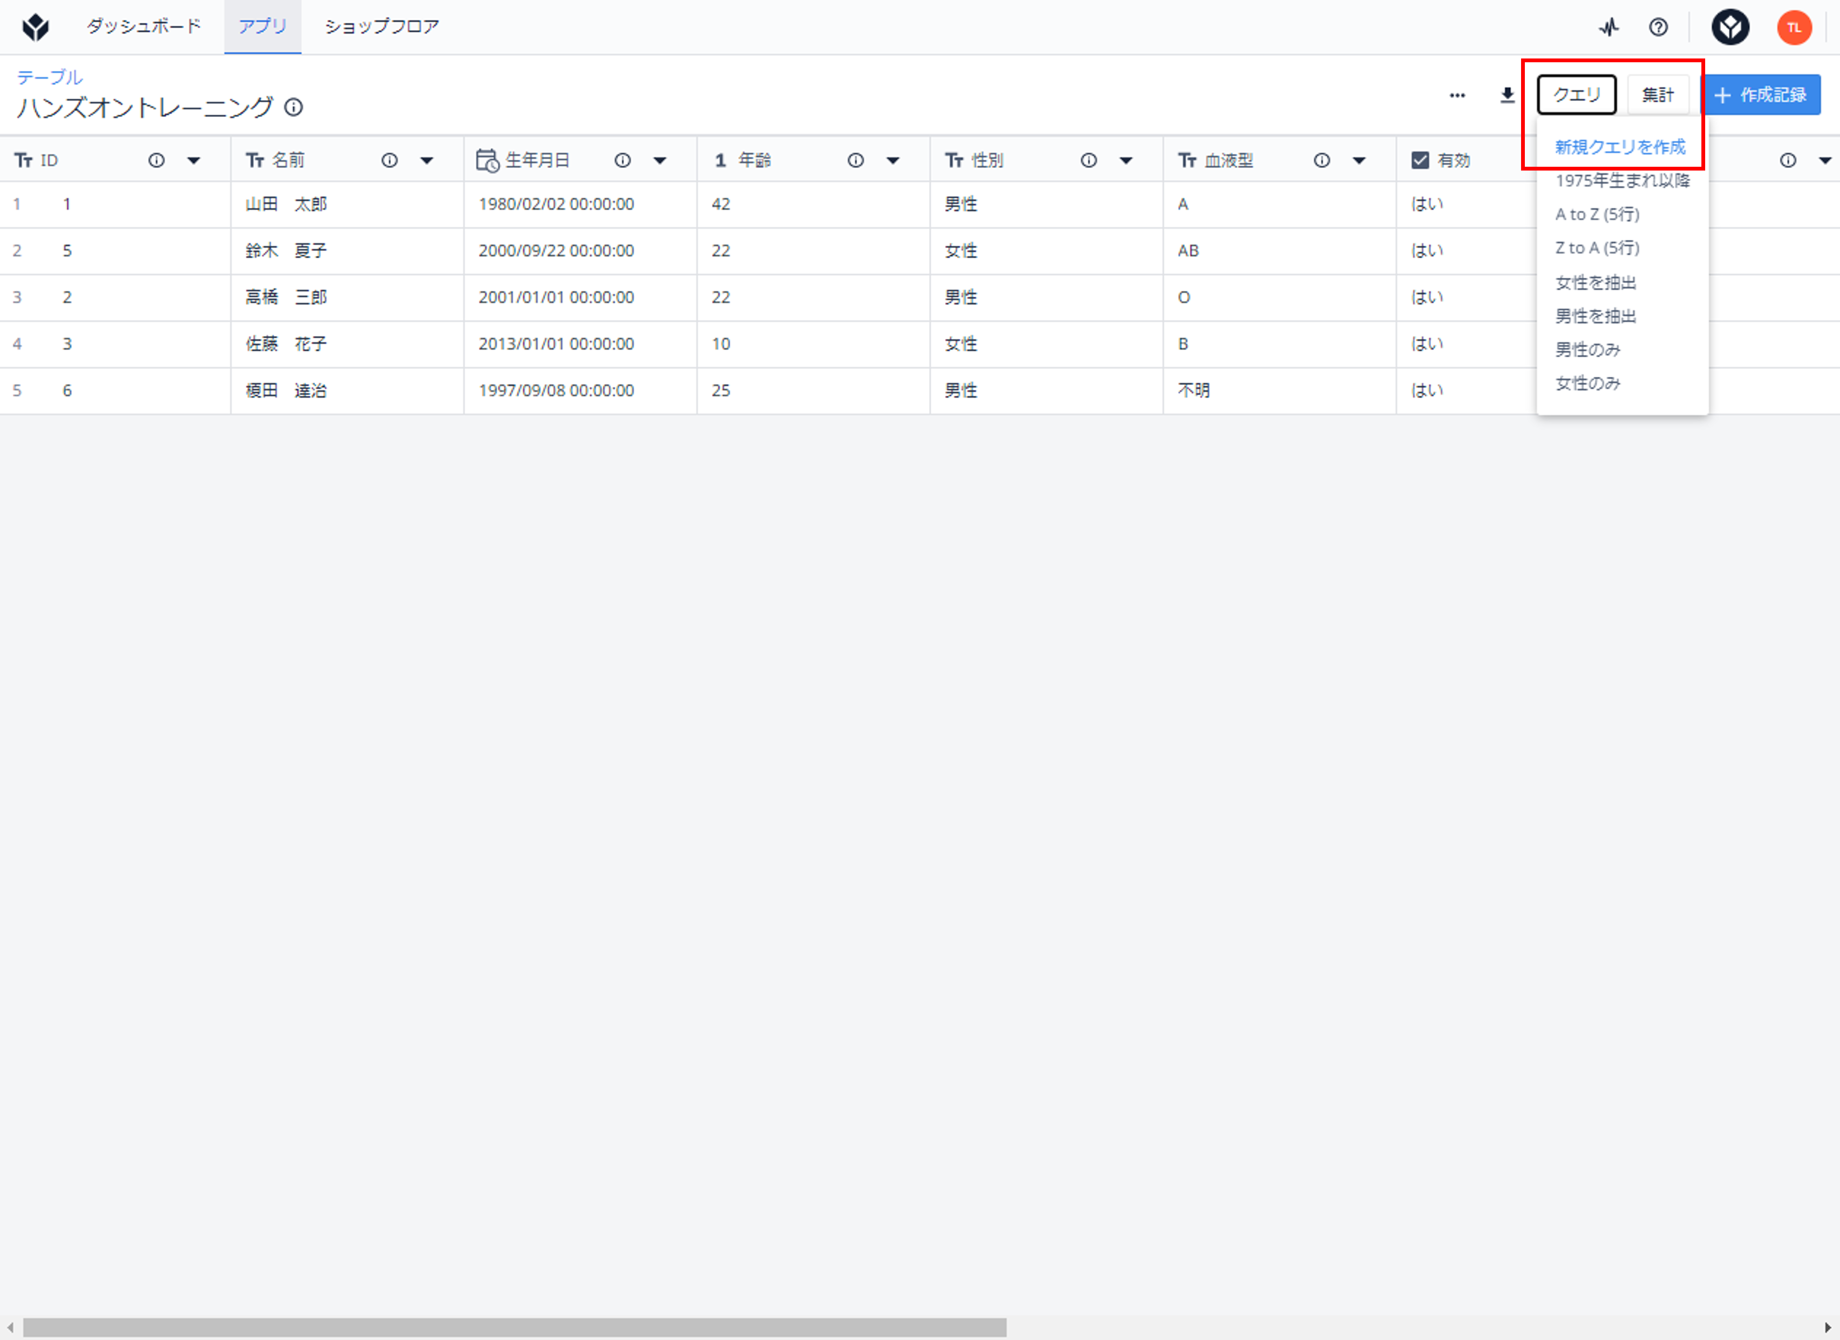Screen dimensions: 1840x1340
Task: Expand the 性別 column dropdown arrow
Action: (1126, 161)
